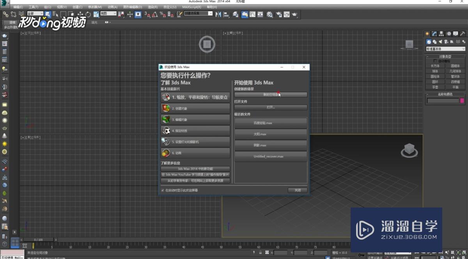This screenshot has width=468, height=259.
Task: Collapse the 对象类型 rollout
Action: [x=445, y=57]
